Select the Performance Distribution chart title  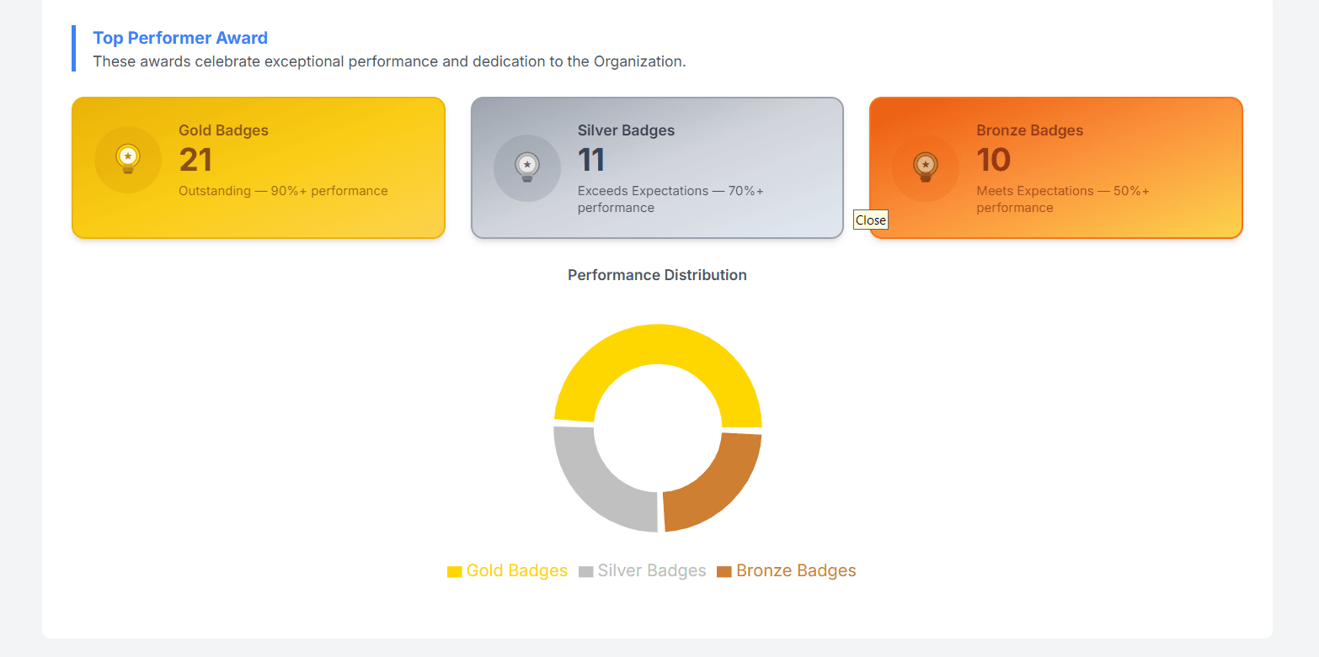657,275
